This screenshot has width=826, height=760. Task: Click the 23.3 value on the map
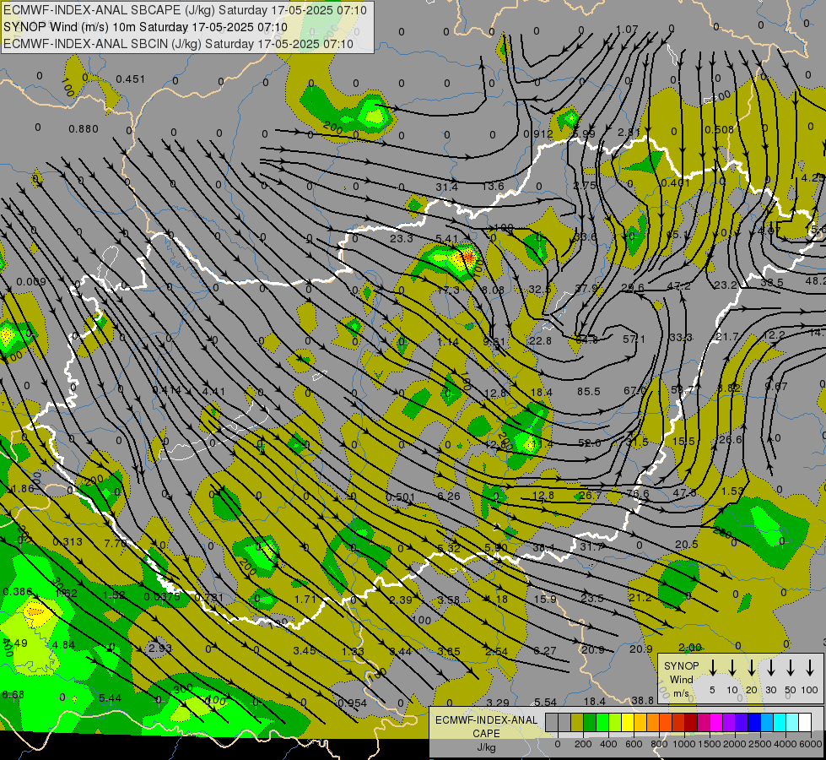pyautogui.click(x=402, y=238)
